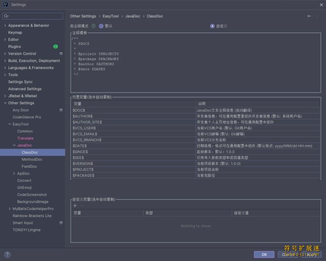Screen dimensions: 326x261
Task: Select MethodDoc under JavaDoc
Action: (32, 159)
